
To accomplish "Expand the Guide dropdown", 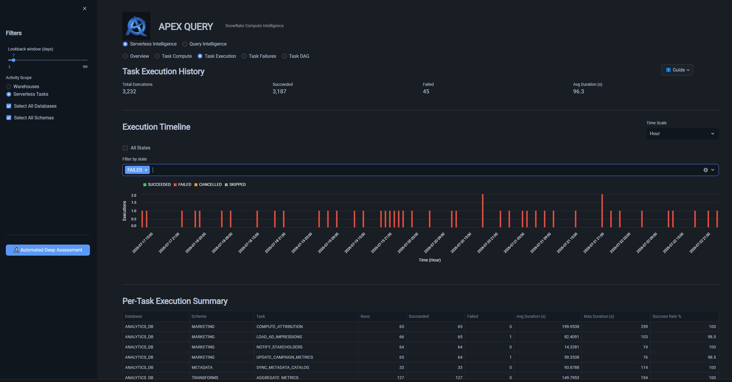I will (x=677, y=70).
